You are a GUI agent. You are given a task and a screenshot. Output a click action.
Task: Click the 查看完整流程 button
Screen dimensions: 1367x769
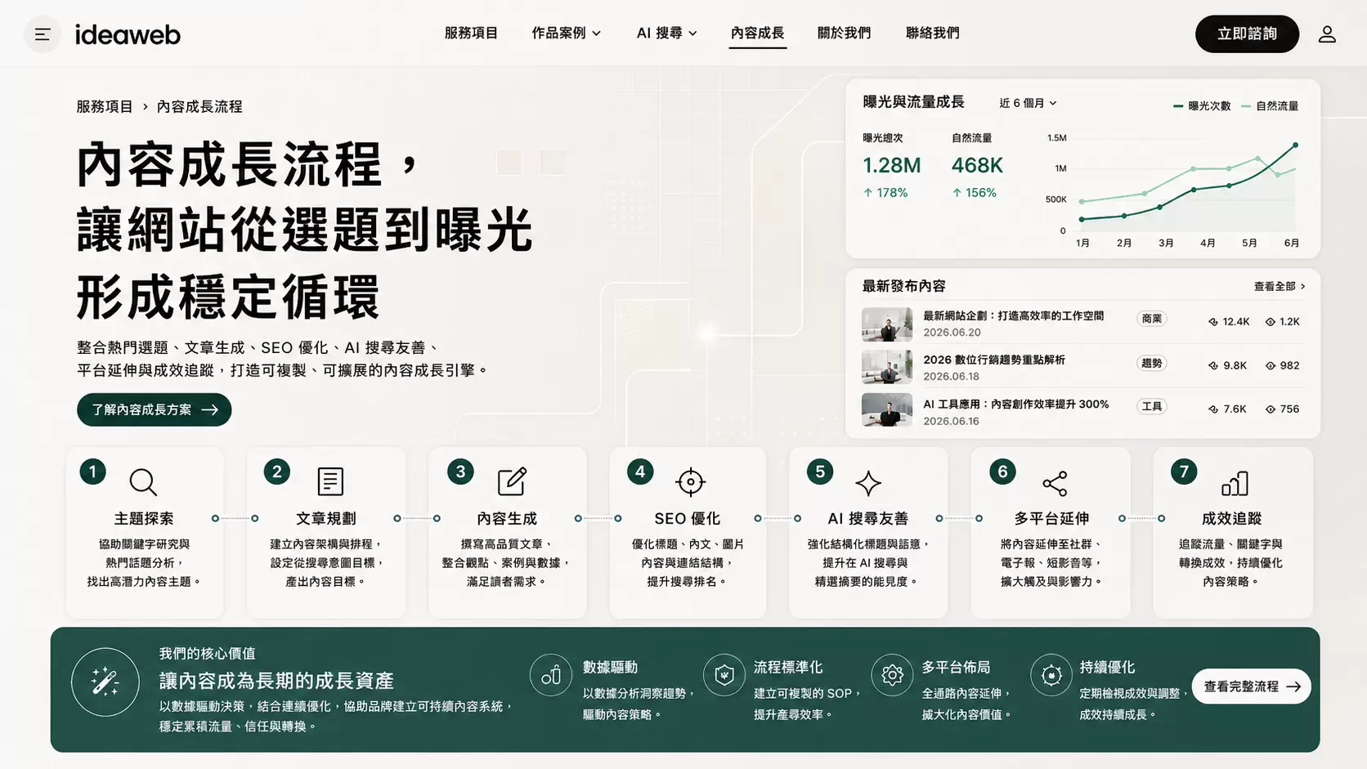(1251, 686)
